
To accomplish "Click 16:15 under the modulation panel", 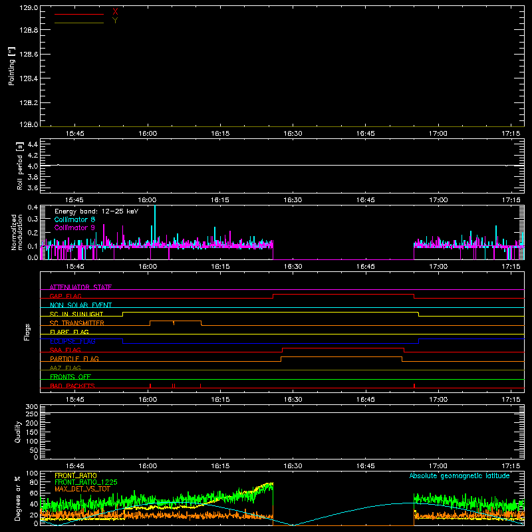I will [x=220, y=267].
